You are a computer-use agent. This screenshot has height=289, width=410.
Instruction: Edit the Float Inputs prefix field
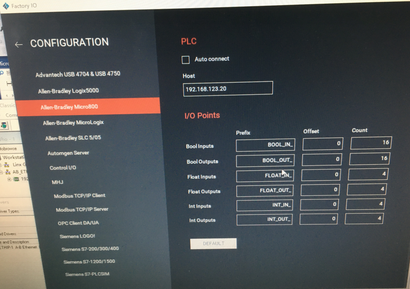click(265, 176)
